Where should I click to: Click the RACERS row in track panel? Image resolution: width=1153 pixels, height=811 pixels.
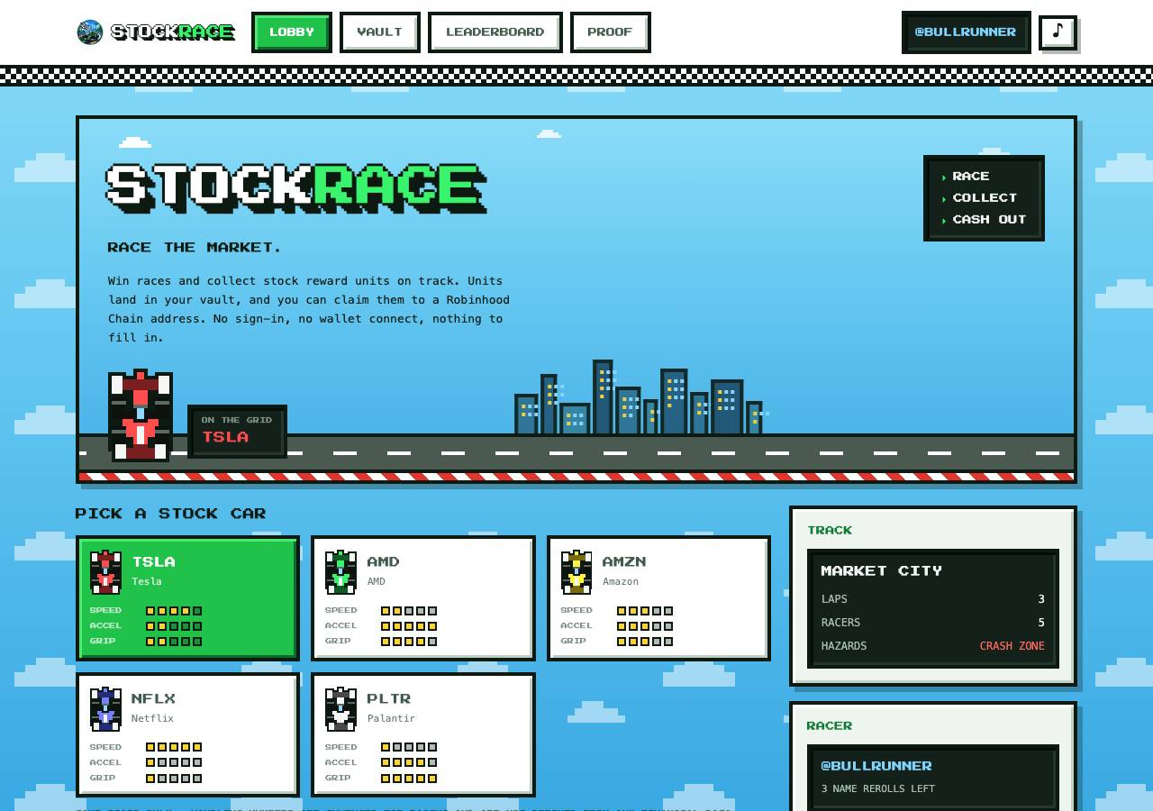click(x=932, y=623)
